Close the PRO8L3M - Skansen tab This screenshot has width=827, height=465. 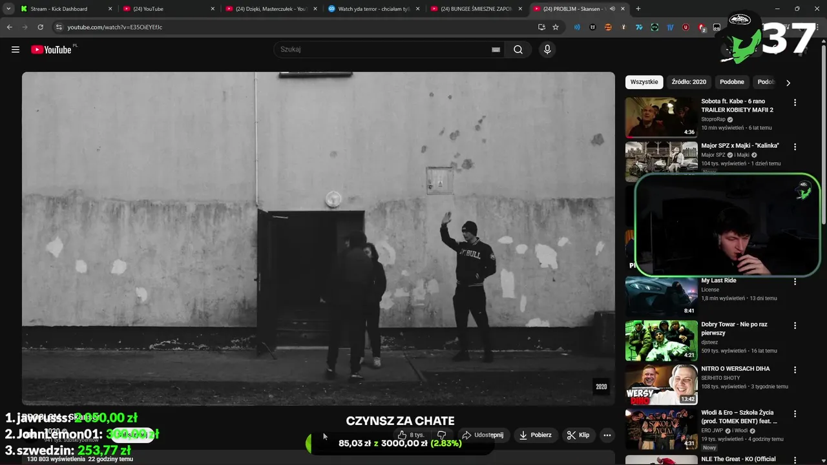click(623, 9)
